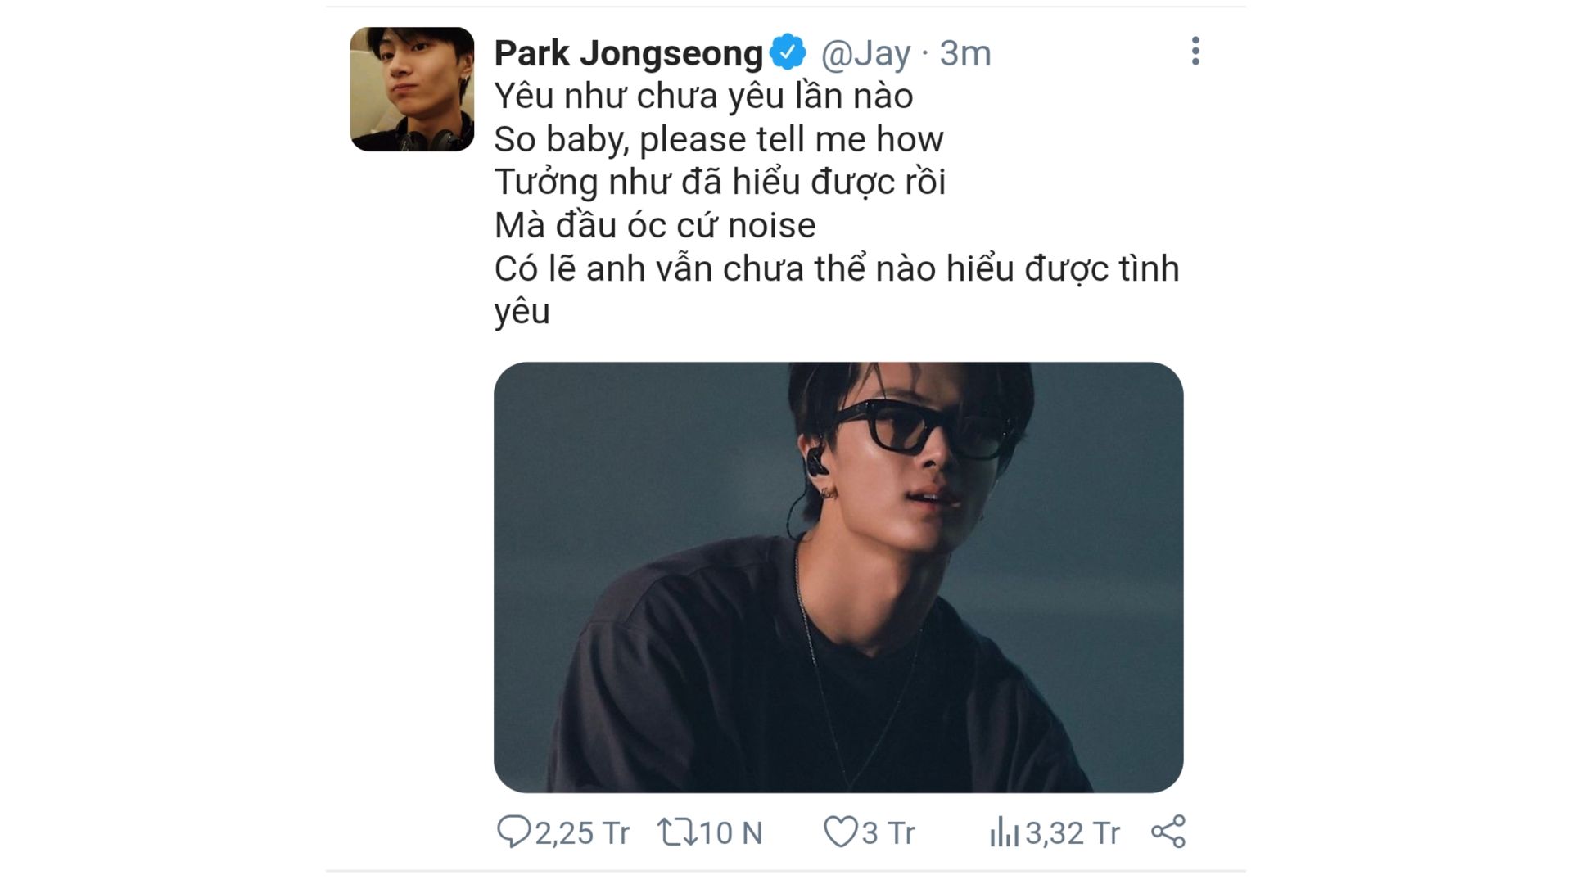This screenshot has height=884, width=1572.
Task: Click the line "Tưởng như đã hiểu được rồi"
Action: coord(720,182)
